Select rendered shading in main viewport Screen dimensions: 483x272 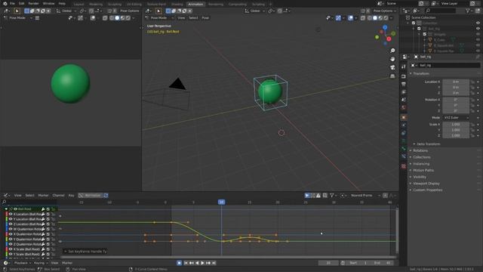click(x=386, y=18)
